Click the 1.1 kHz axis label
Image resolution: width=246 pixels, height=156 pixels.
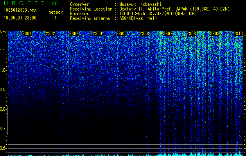point(4,51)
